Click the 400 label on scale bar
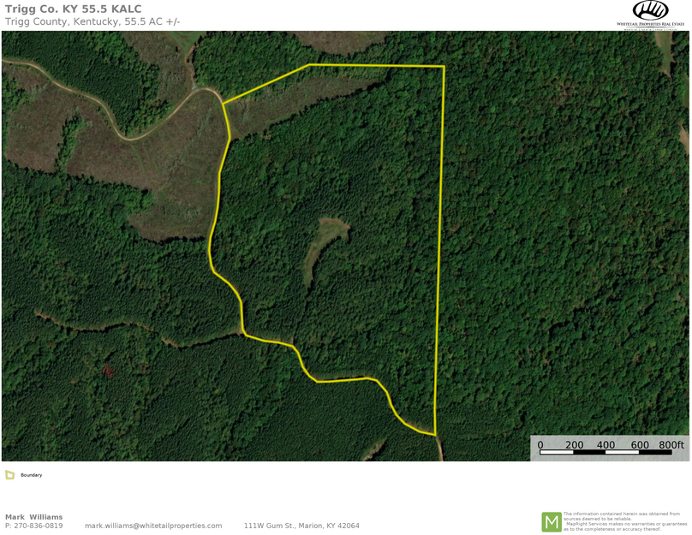Image resolution: width=692 pixels, height=535 pixels. 605,444
